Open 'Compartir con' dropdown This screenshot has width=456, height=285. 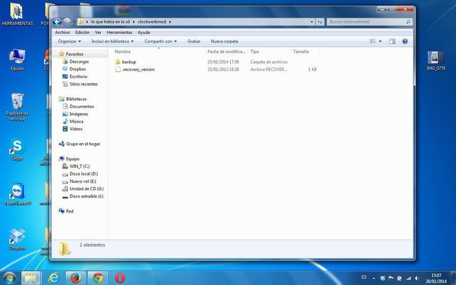click(161, 42)
